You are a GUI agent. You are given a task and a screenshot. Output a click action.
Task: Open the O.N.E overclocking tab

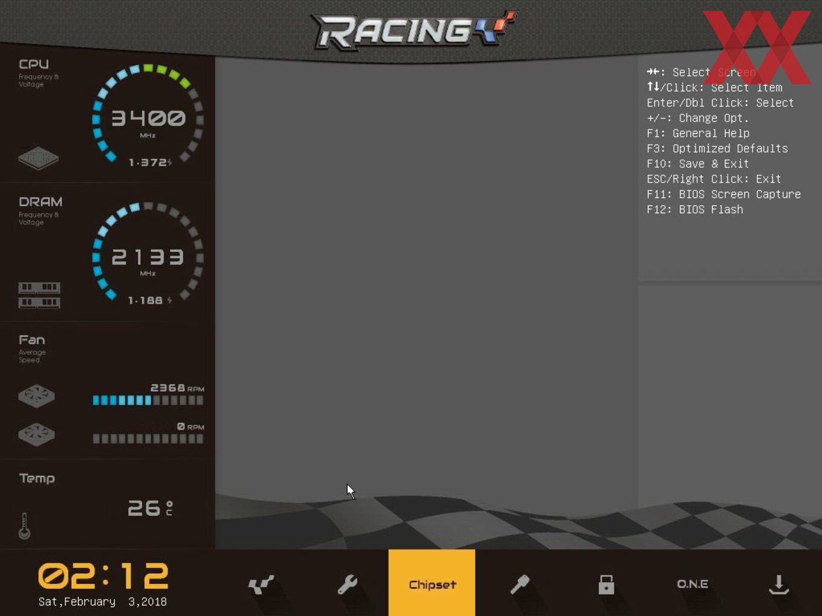click(x=693, y=584)
